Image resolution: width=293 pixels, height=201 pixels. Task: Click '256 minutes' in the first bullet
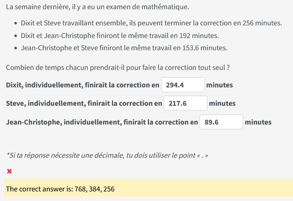tap(262, 23)
